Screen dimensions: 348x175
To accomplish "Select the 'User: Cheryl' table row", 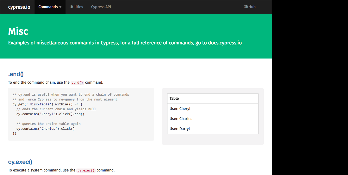I will pos(213,109).
